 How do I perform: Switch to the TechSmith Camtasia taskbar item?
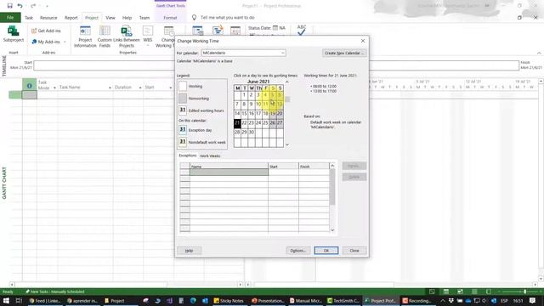click(x=343, y=301)
